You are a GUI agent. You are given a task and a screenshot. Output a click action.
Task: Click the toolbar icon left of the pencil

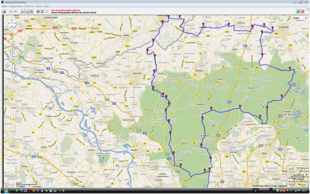[43, 12]
